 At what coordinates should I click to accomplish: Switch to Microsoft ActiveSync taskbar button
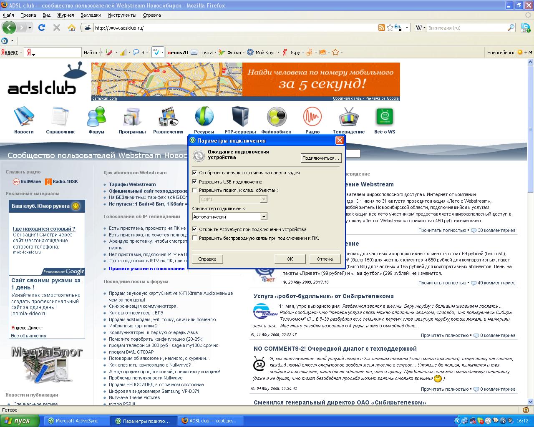pos(77,421)
